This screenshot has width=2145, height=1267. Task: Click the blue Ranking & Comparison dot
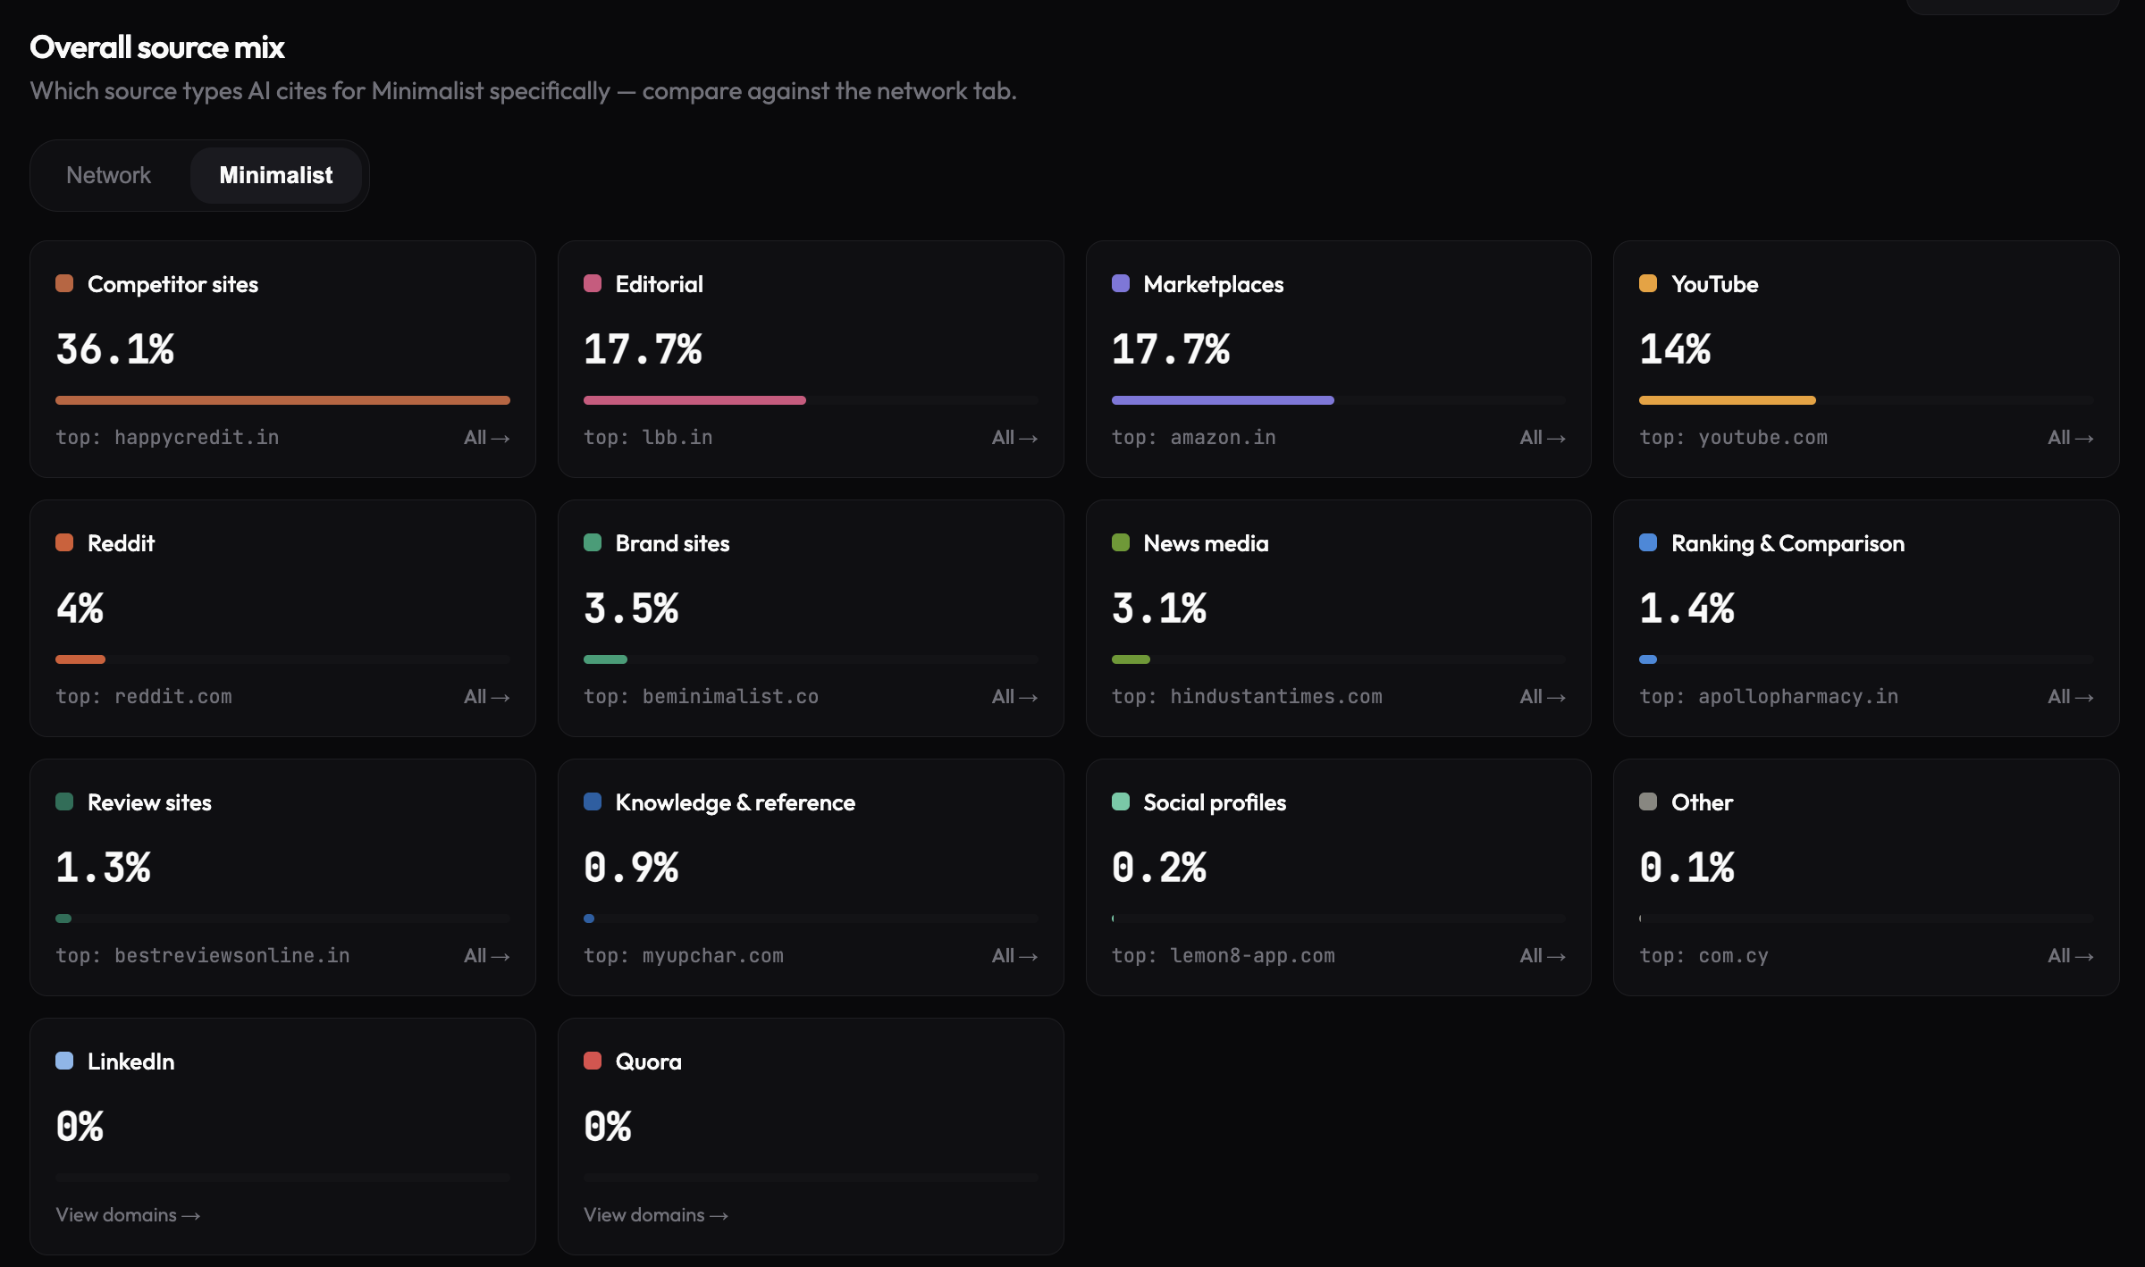(1648, 543)
